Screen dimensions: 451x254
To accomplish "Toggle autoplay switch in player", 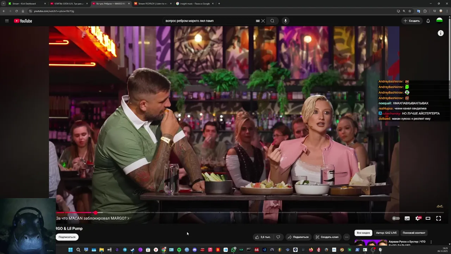I will [396, 218].
